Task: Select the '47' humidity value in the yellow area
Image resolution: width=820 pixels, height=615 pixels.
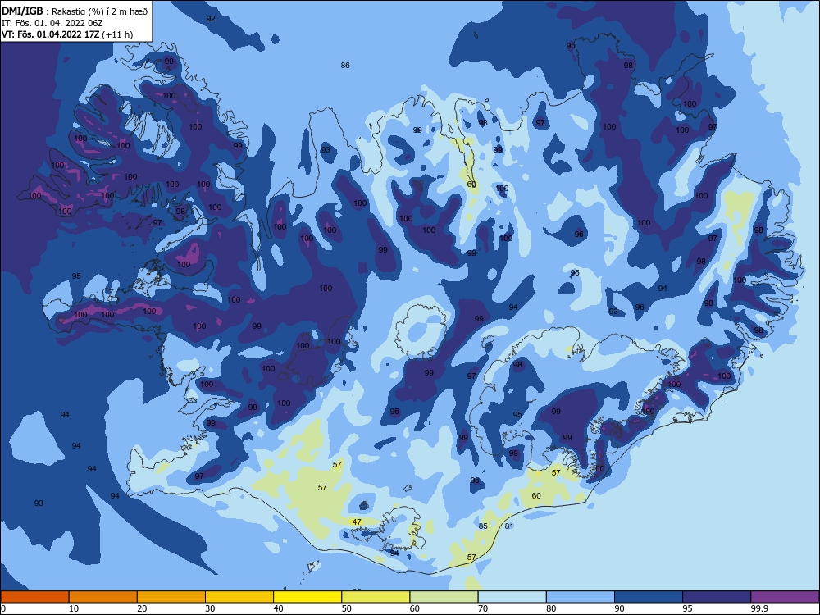Action: click(357, 522)
